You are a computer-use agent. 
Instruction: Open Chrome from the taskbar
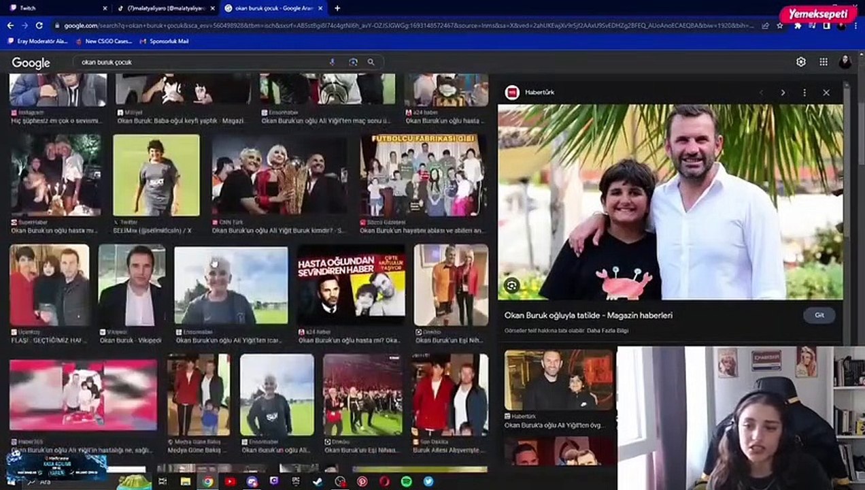[x=207, y=481]
